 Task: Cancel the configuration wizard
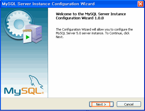click(129, 104)
